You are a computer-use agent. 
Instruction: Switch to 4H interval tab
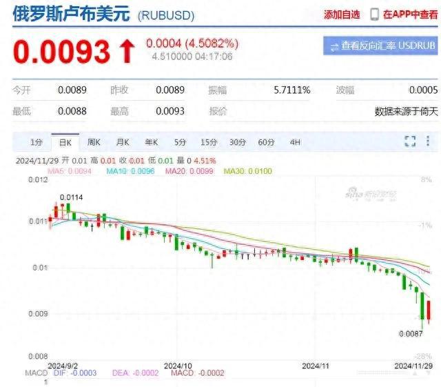[x=295, y=142]
